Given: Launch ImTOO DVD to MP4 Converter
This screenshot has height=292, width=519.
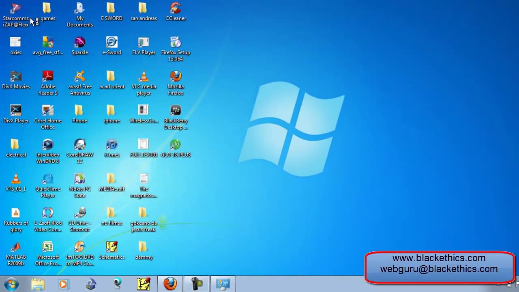Looking at the screenshot, I should point(80,253).
